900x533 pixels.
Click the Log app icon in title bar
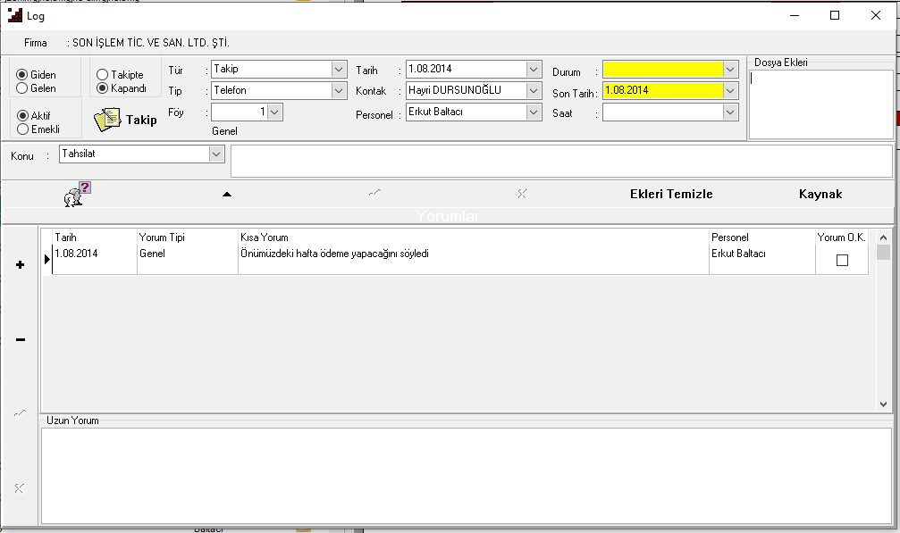click(x=14, y=15)
